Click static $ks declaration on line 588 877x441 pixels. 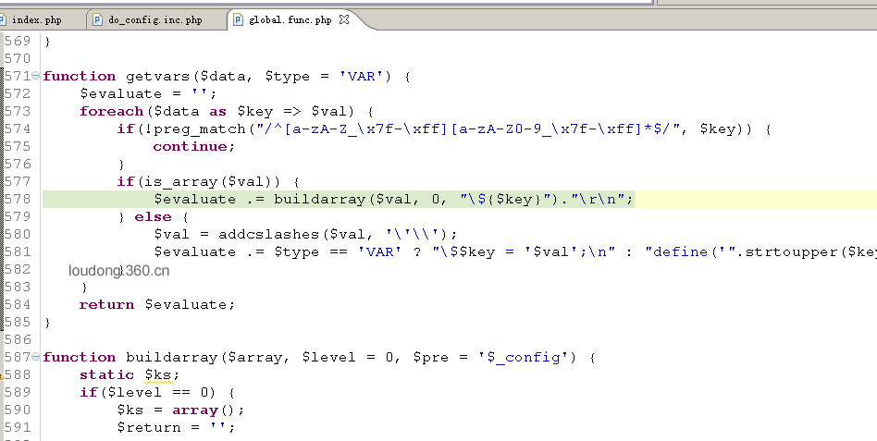[x=130, y=375]
